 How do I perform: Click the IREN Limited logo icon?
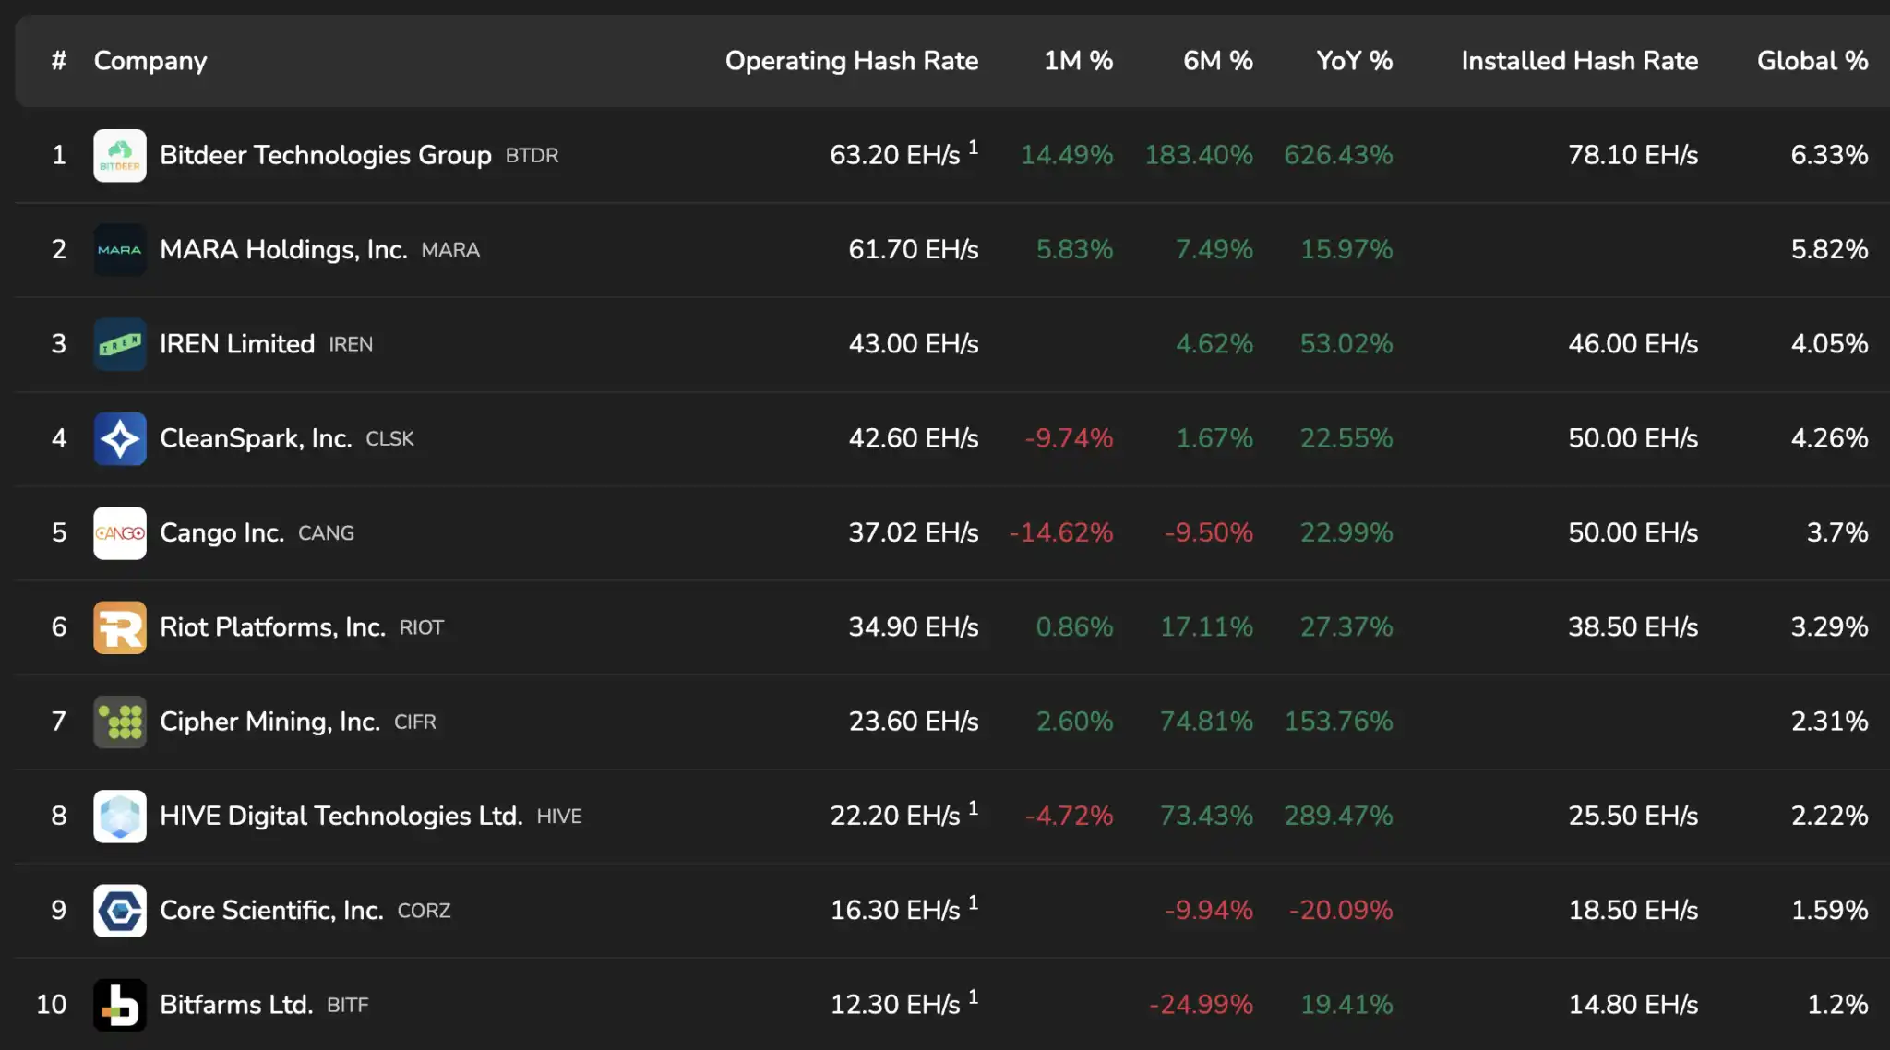click(x=120, y=344)
